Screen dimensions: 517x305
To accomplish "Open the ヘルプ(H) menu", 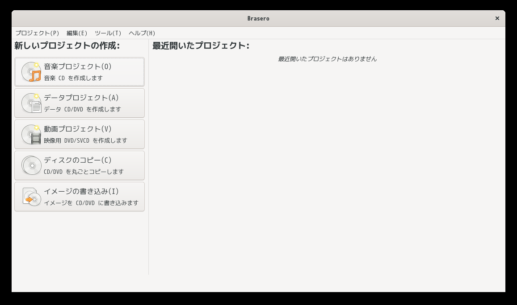I will pyautogui.click(x=142, y=33).
